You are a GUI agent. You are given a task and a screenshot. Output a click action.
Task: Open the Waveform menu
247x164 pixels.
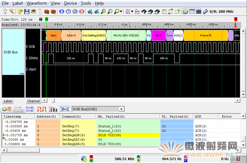(36, 3)
